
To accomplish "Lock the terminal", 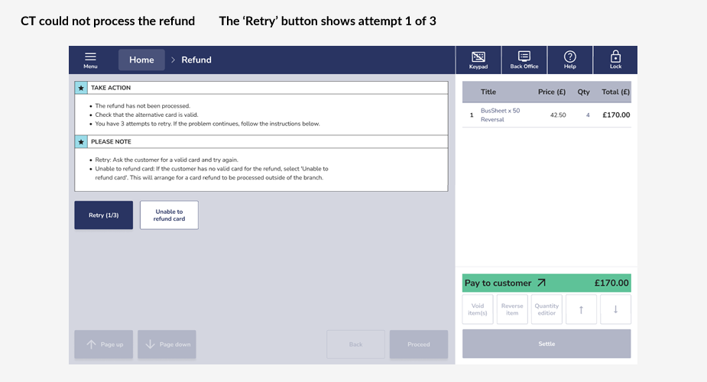I will click(615, 60).
